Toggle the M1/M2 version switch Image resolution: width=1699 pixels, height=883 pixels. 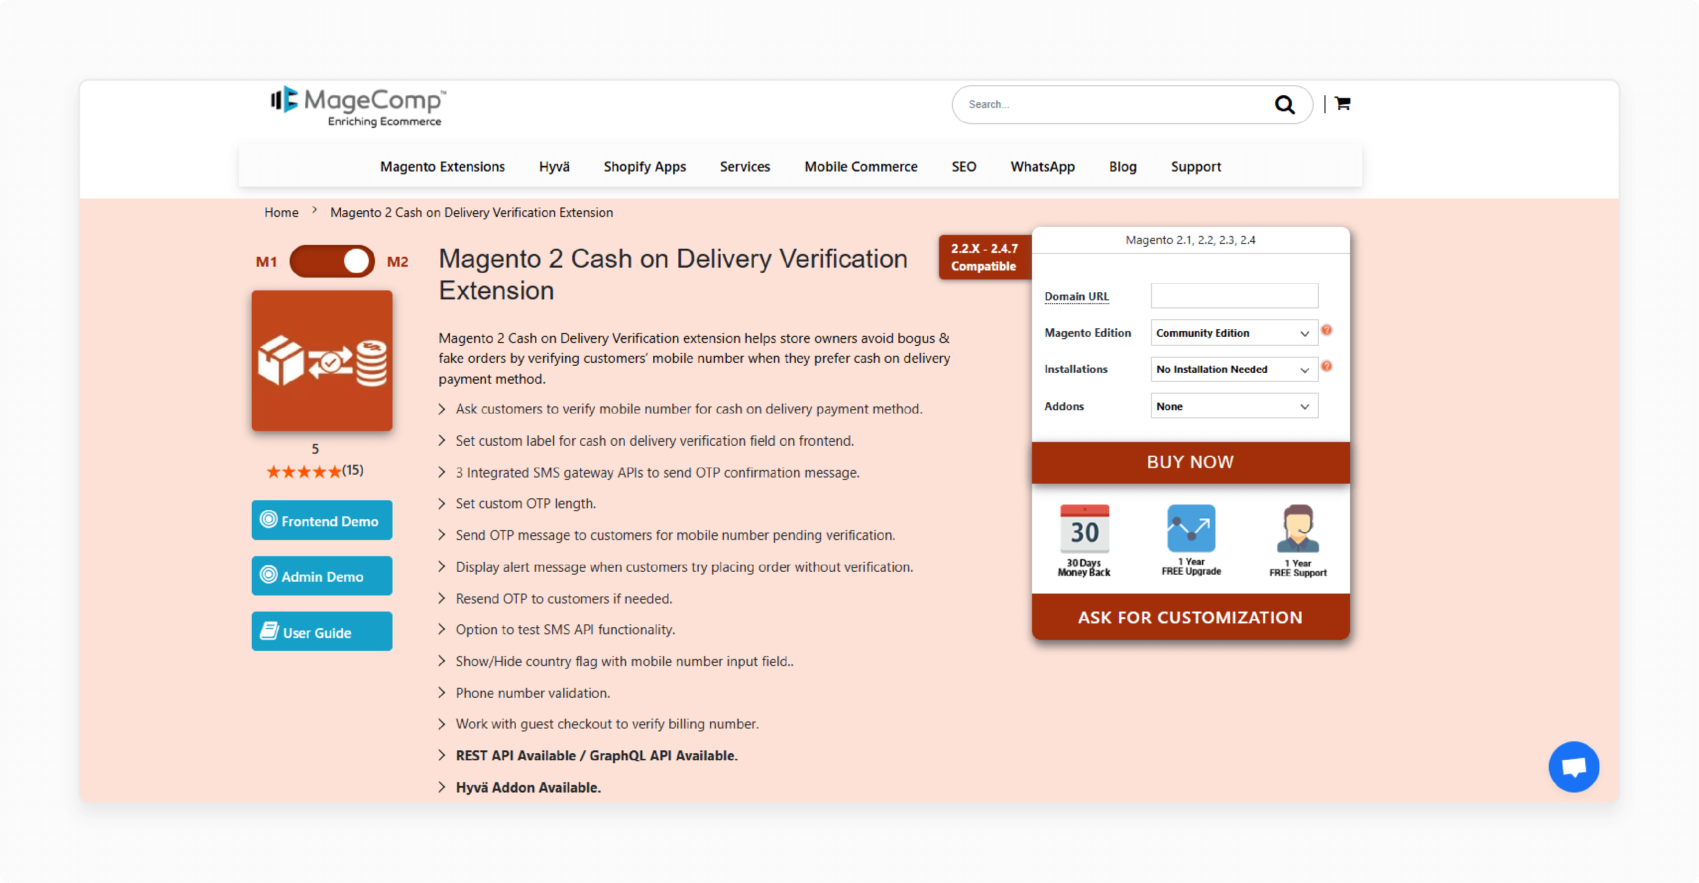click(332, 261)
